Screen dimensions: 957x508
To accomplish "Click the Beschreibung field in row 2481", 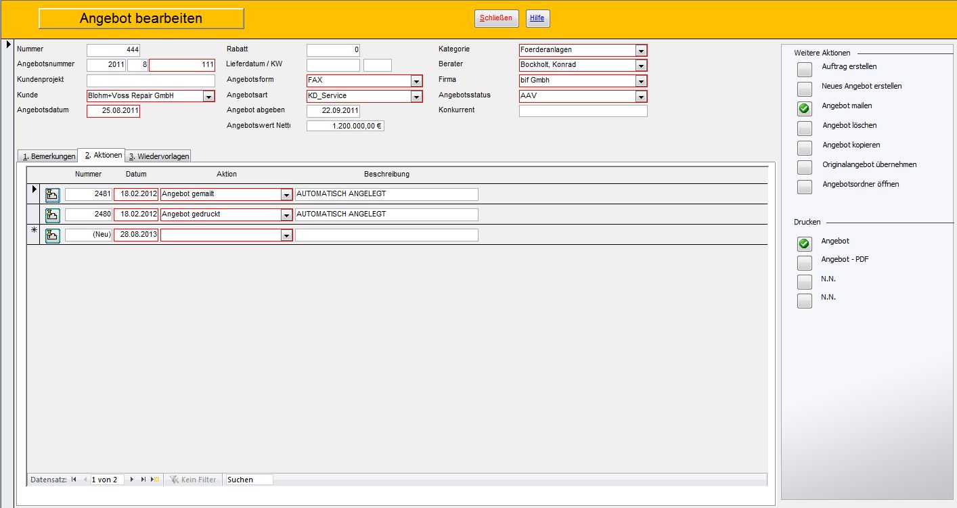I will pyautogui.click(x=386, y=195).
